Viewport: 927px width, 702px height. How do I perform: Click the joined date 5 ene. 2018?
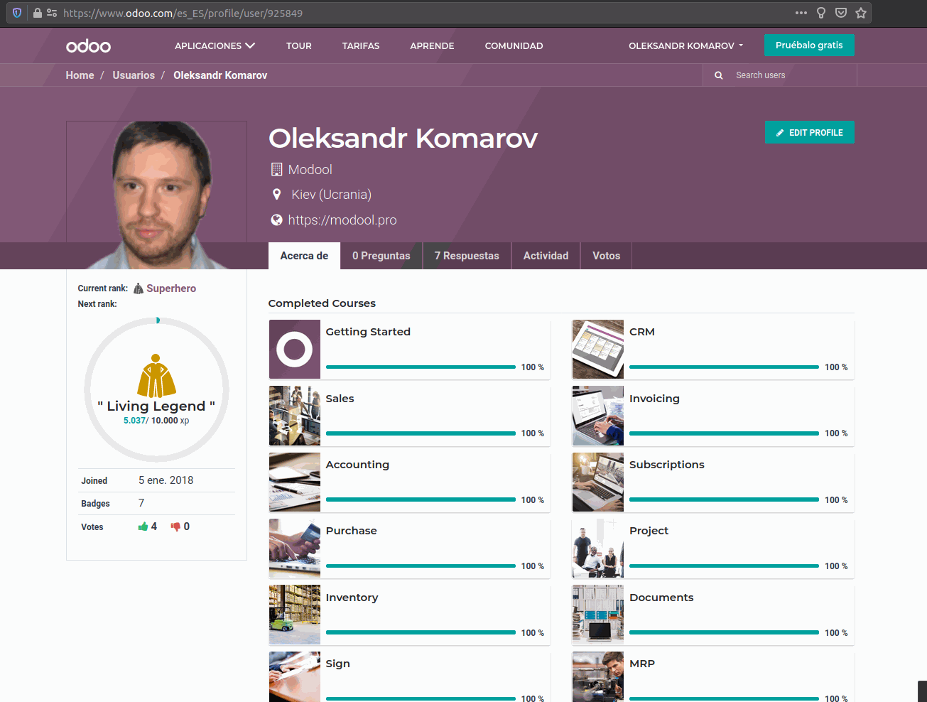coord(166,480)
